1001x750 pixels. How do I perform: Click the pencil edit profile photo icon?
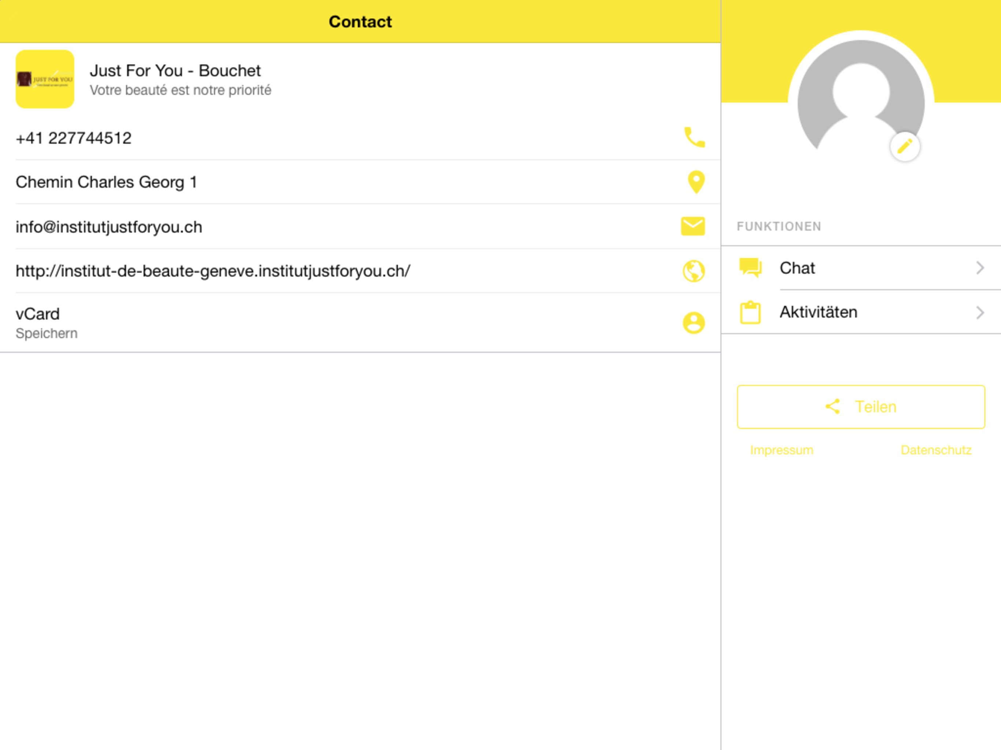point(905,146)
